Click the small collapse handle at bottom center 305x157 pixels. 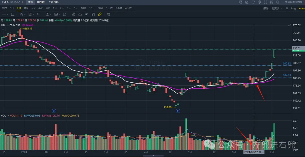click(x=153, y=156)
